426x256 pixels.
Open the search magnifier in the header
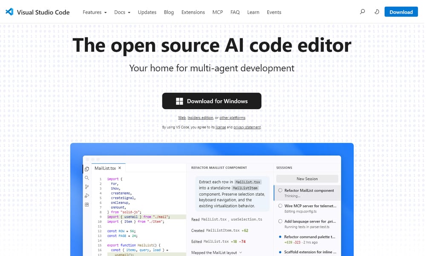coord(363,12)
